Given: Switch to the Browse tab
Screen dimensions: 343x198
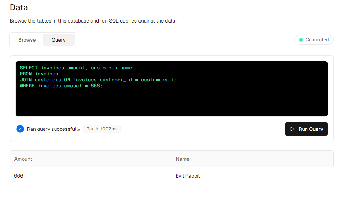Looking at the screenshot, I should (x=27, y=40).
